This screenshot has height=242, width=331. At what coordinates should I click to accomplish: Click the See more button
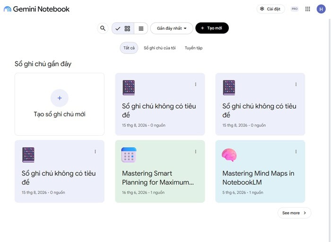click(294, 213)
